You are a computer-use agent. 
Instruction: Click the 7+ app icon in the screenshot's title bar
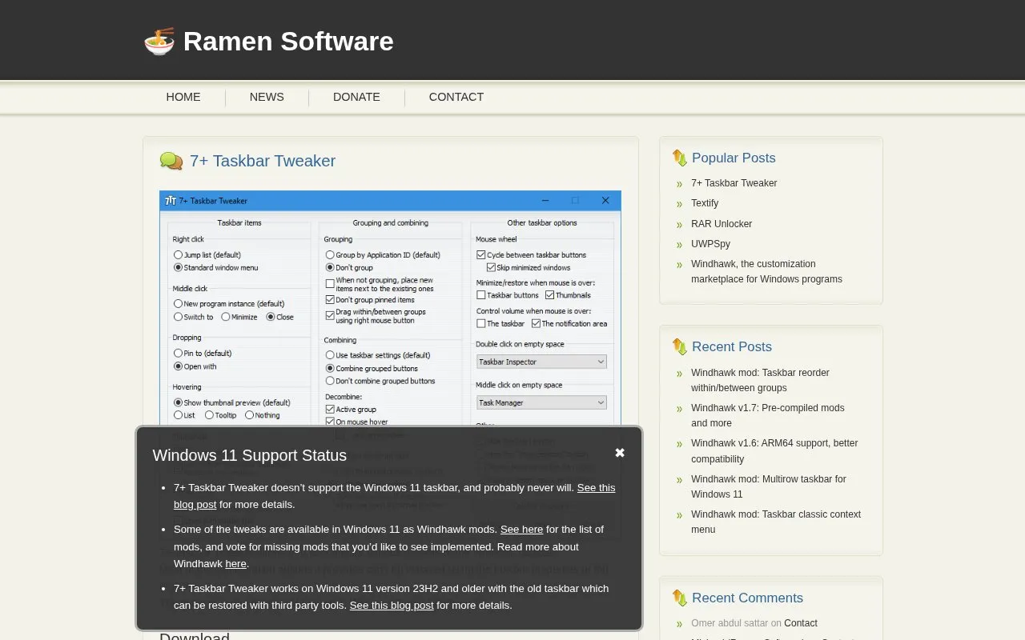pos(170,201)
